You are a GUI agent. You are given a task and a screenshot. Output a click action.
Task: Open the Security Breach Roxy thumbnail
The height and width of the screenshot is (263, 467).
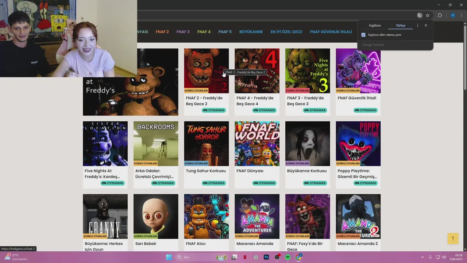point(358,71)
